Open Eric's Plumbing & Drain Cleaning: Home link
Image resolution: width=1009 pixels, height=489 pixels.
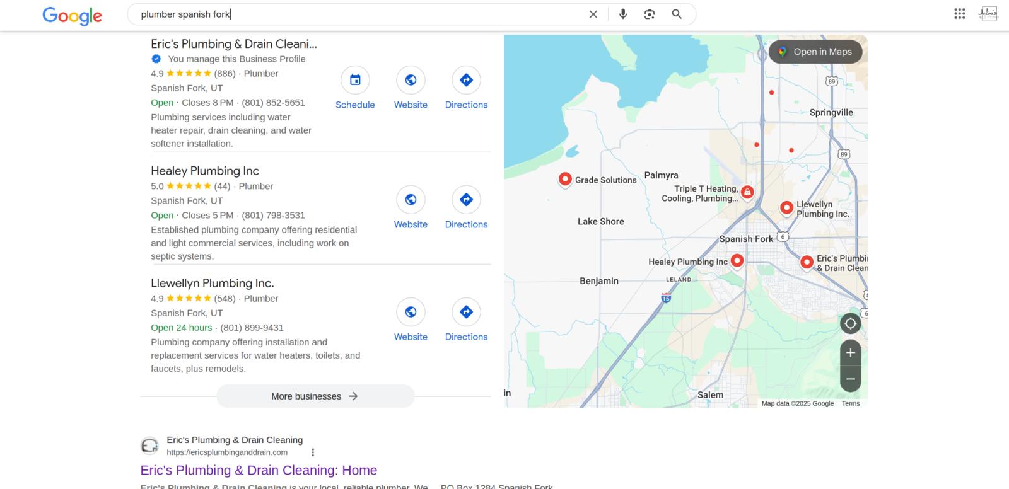pos(259,470)
